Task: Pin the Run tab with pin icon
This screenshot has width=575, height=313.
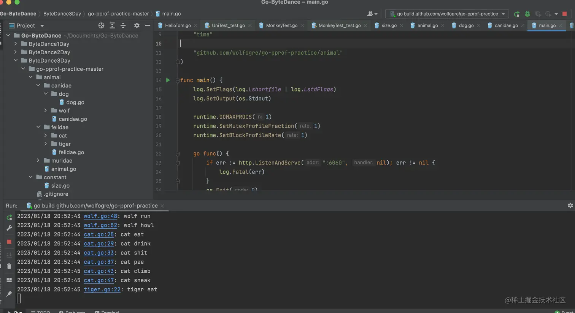Action: click(9, 294)
